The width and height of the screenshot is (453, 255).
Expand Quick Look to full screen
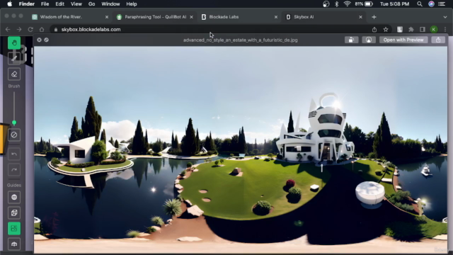[47, 40]
